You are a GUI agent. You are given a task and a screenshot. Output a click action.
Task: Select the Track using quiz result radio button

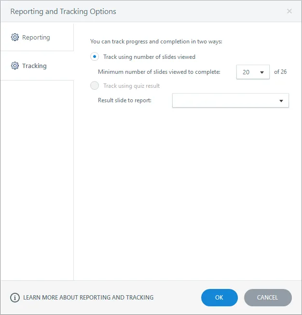(x=95, y=85)
